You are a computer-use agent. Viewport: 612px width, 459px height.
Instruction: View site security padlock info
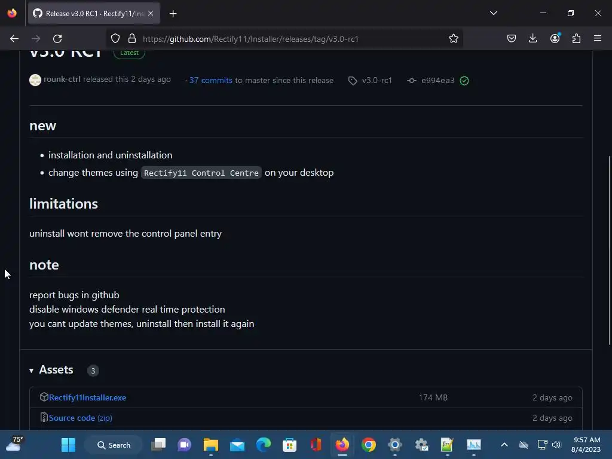click(132, 39)
